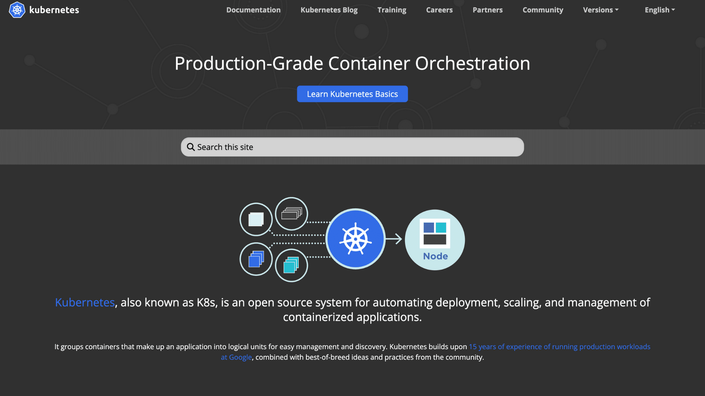Click the blue container group icon in diagram

256,259
